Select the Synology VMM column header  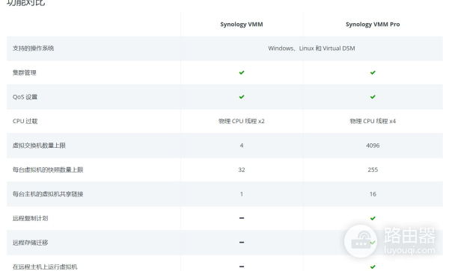pos(242,25)
